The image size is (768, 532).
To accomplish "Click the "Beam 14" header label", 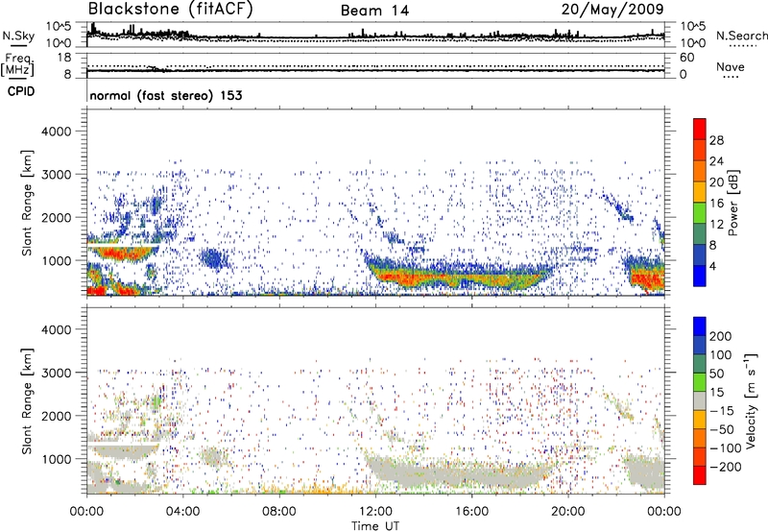I will click(374, 11).
